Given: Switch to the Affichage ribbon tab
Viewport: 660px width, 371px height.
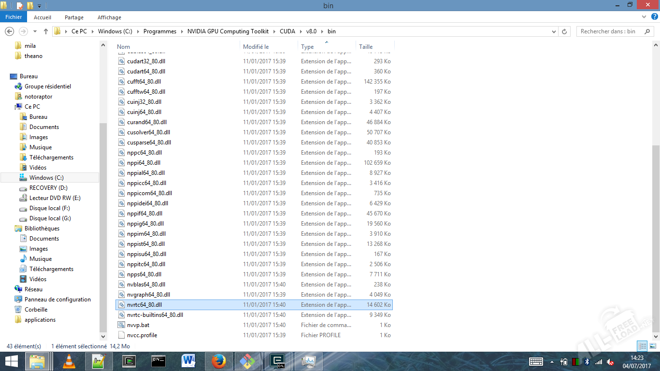Looking at the screenshot, I should pos(109,17).
